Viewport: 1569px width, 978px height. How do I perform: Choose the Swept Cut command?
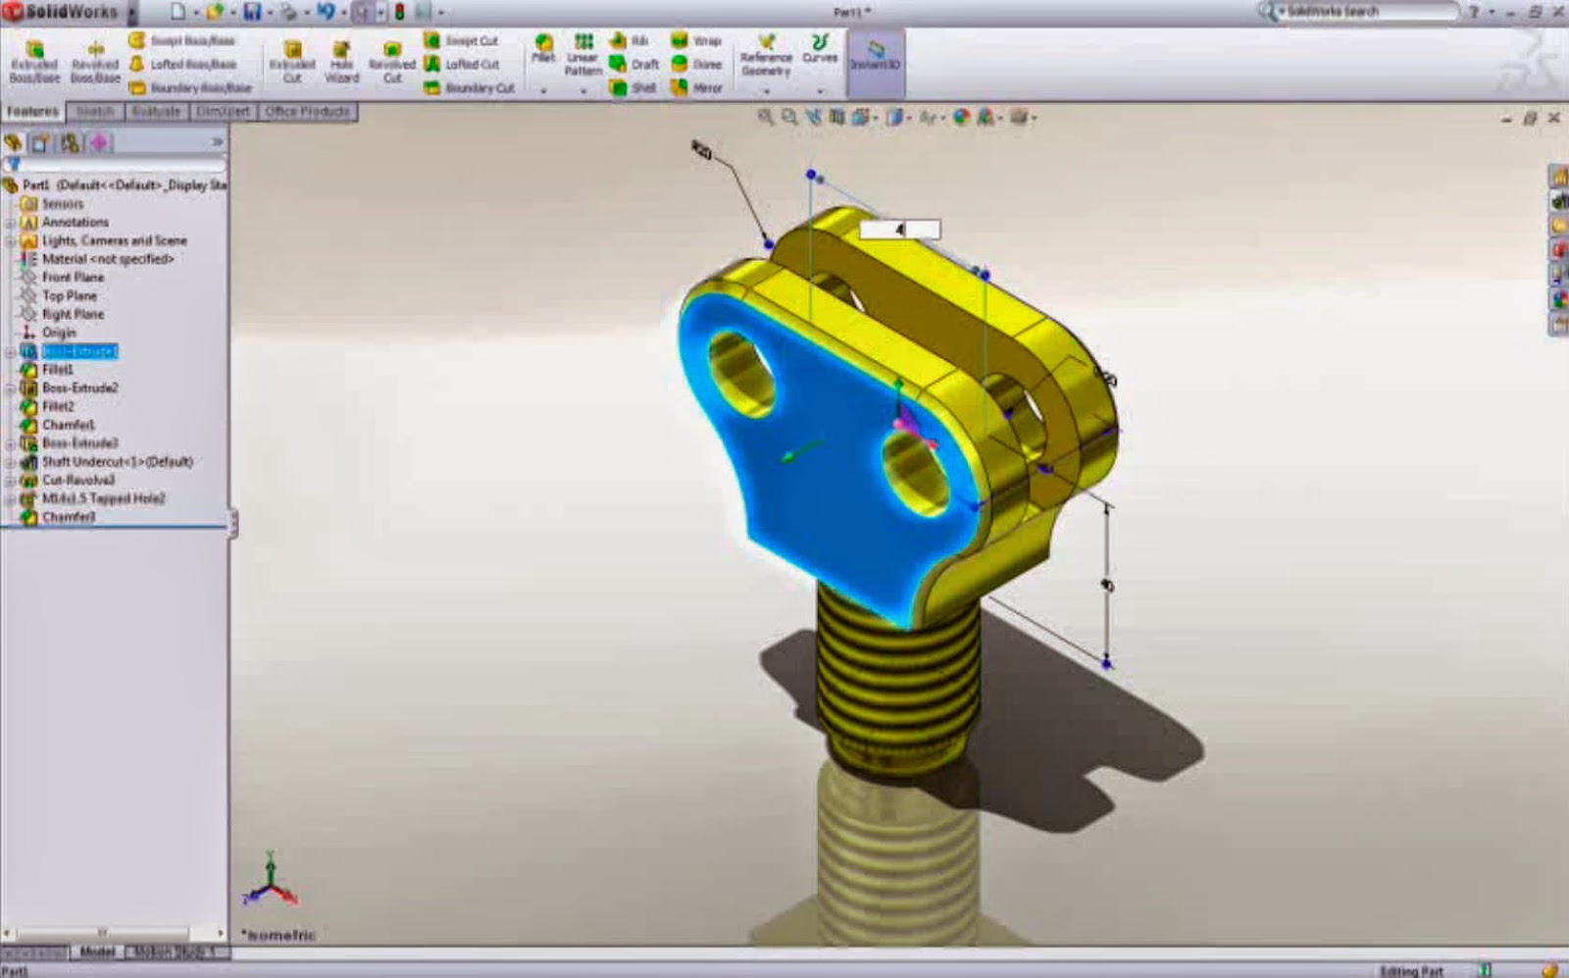pos(461,40)
